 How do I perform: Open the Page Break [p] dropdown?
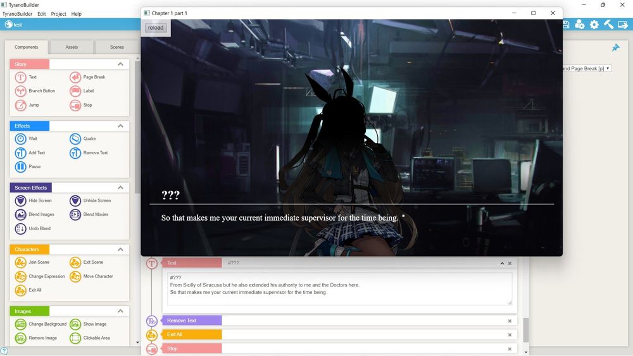point(587,68)
